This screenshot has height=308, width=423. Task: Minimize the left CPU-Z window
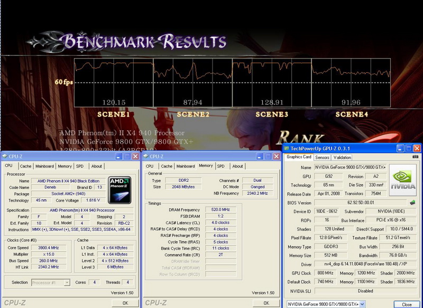pos(118,156)
